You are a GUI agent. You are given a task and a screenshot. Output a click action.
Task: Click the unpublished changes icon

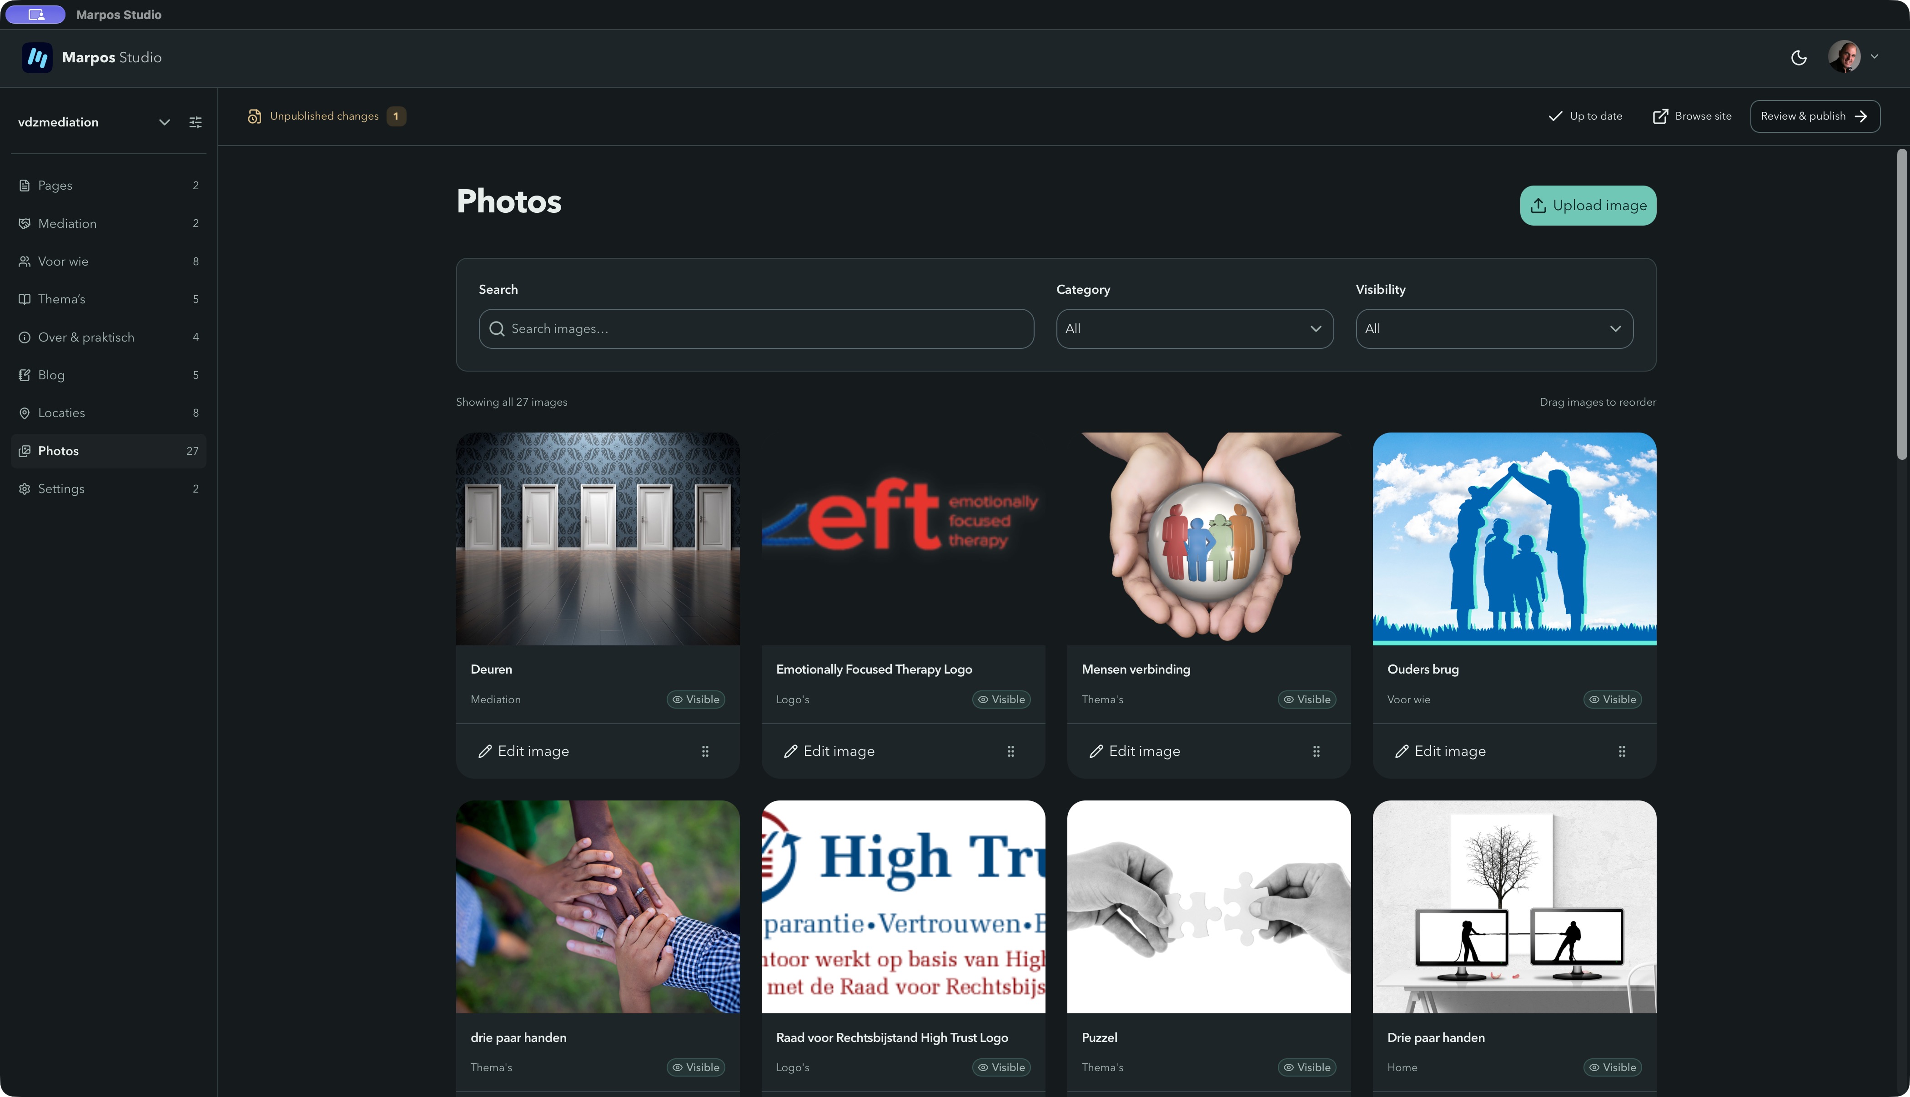(255, 116)
